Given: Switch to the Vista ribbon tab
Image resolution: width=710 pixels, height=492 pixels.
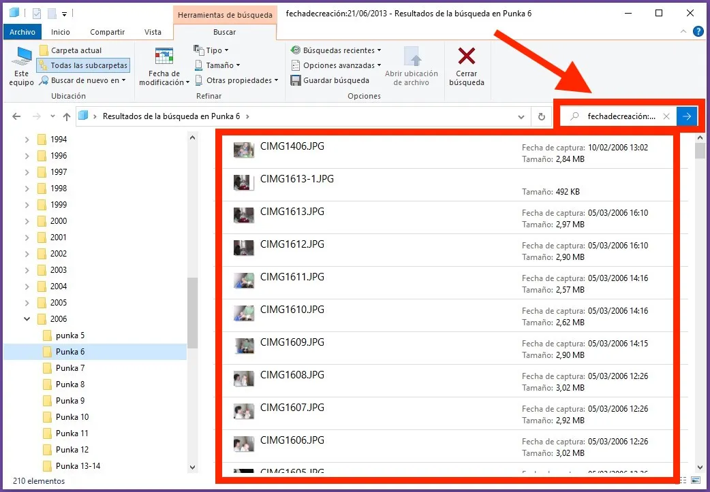Looking at the screenshot, I should [x=153, y=32].
